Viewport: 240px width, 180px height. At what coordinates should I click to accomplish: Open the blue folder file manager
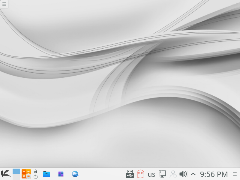46,174
